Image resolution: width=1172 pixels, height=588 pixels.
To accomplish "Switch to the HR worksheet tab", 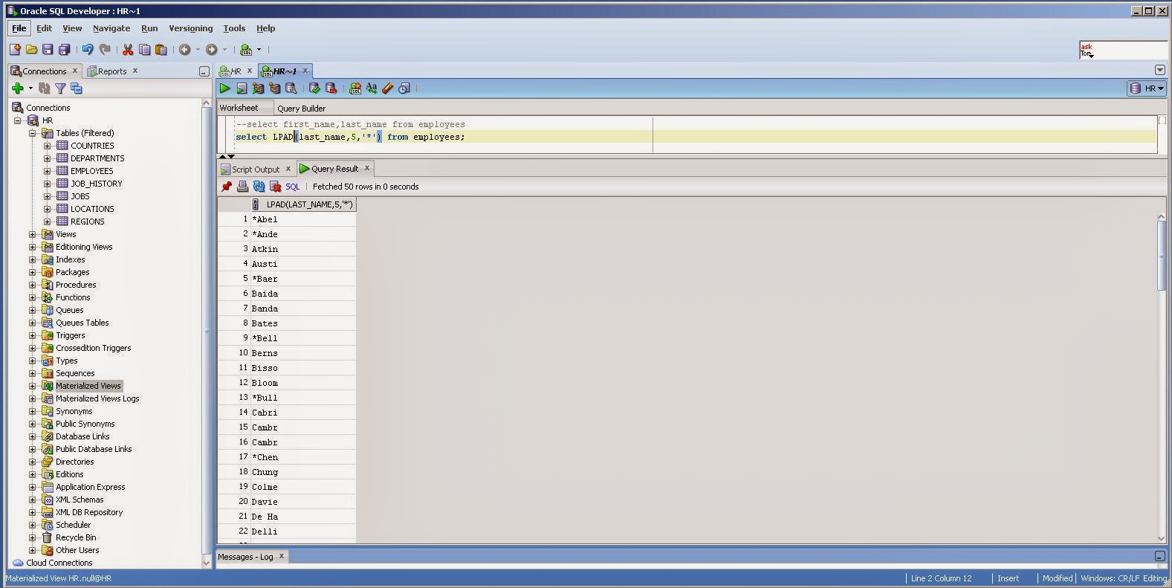I will click(236, 71).
